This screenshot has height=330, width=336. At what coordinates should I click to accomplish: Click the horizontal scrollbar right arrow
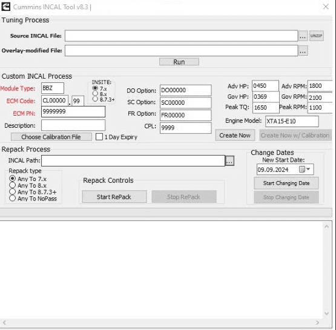click(x=317, y=323)
